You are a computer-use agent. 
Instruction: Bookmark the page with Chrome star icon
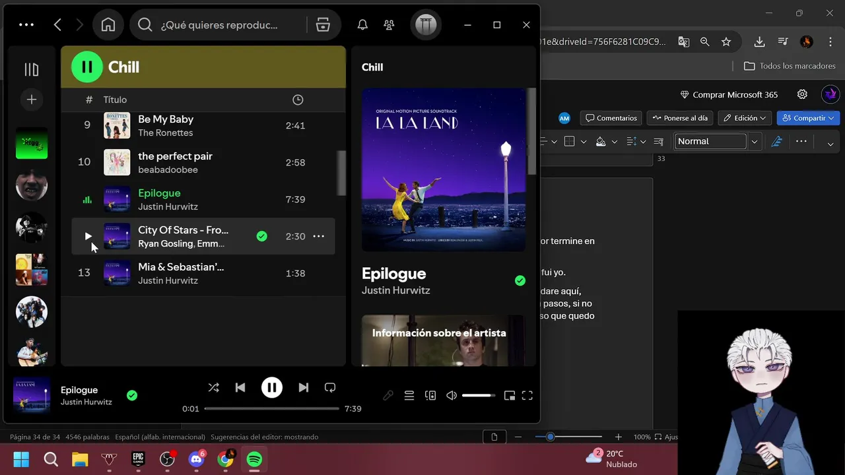(726, 42)
